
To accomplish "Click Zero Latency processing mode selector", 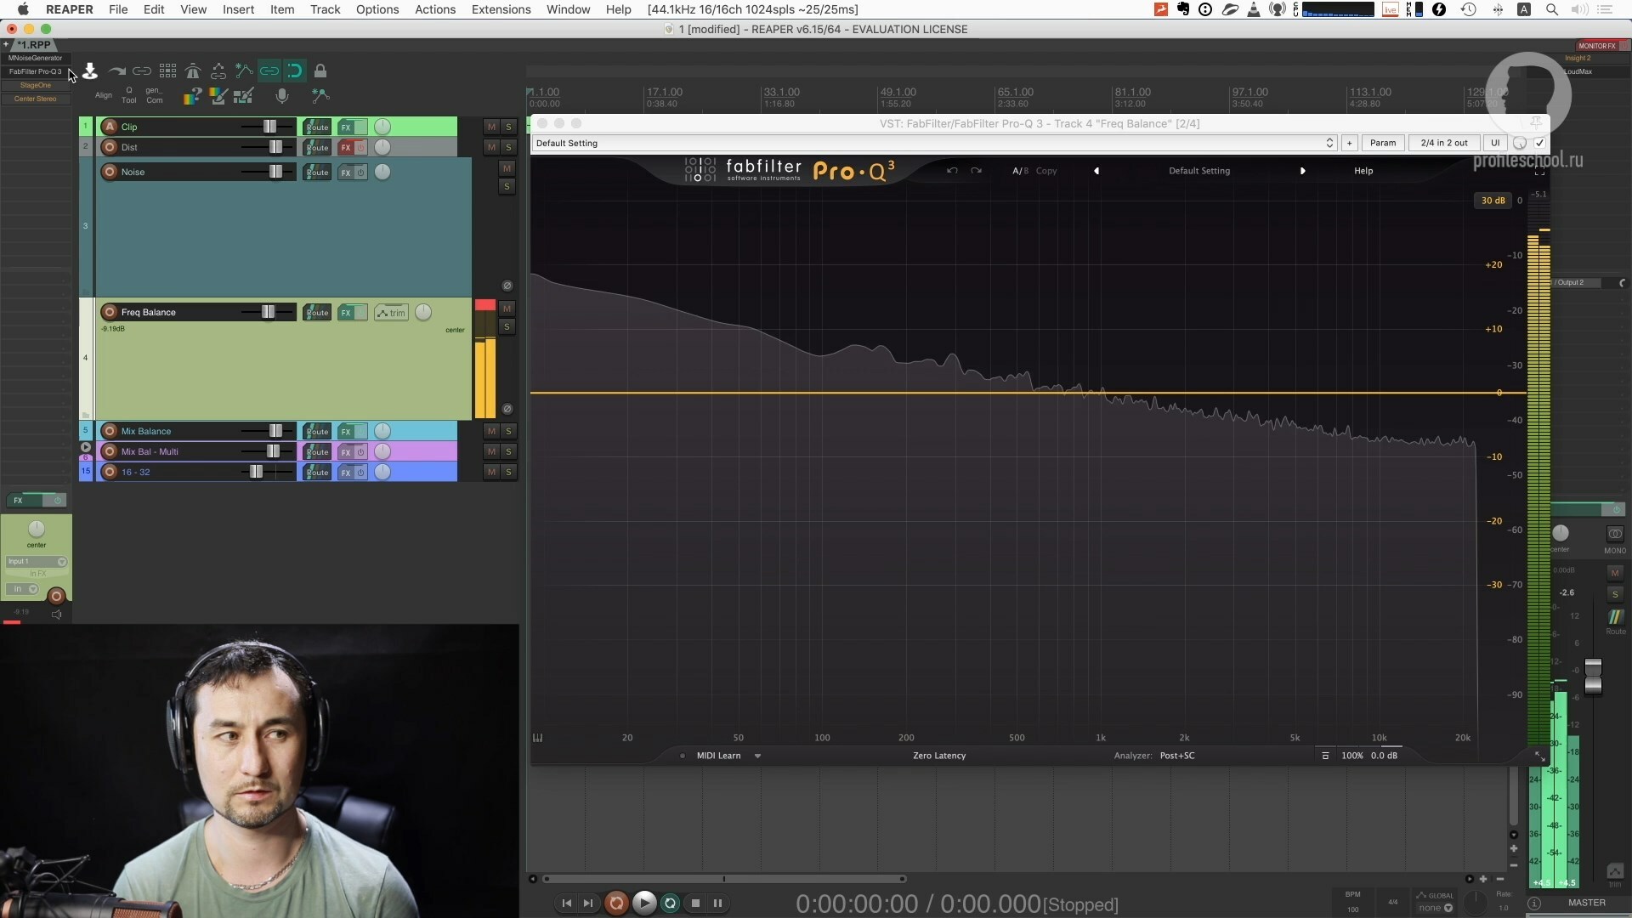I will pos(939,756).
